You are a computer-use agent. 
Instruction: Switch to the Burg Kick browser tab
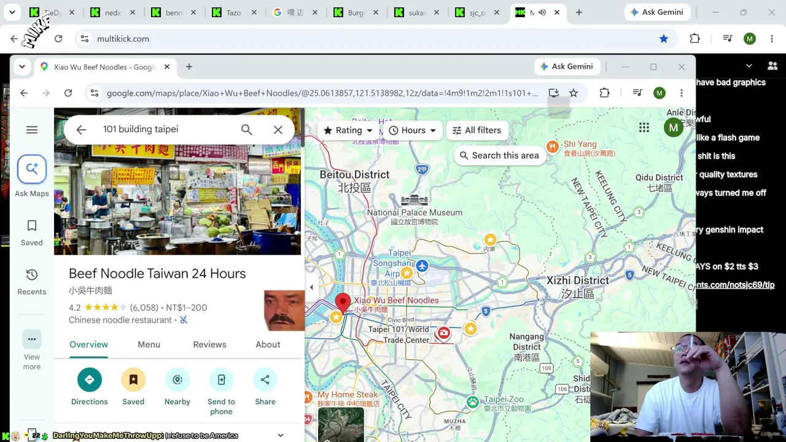point(355,12)
